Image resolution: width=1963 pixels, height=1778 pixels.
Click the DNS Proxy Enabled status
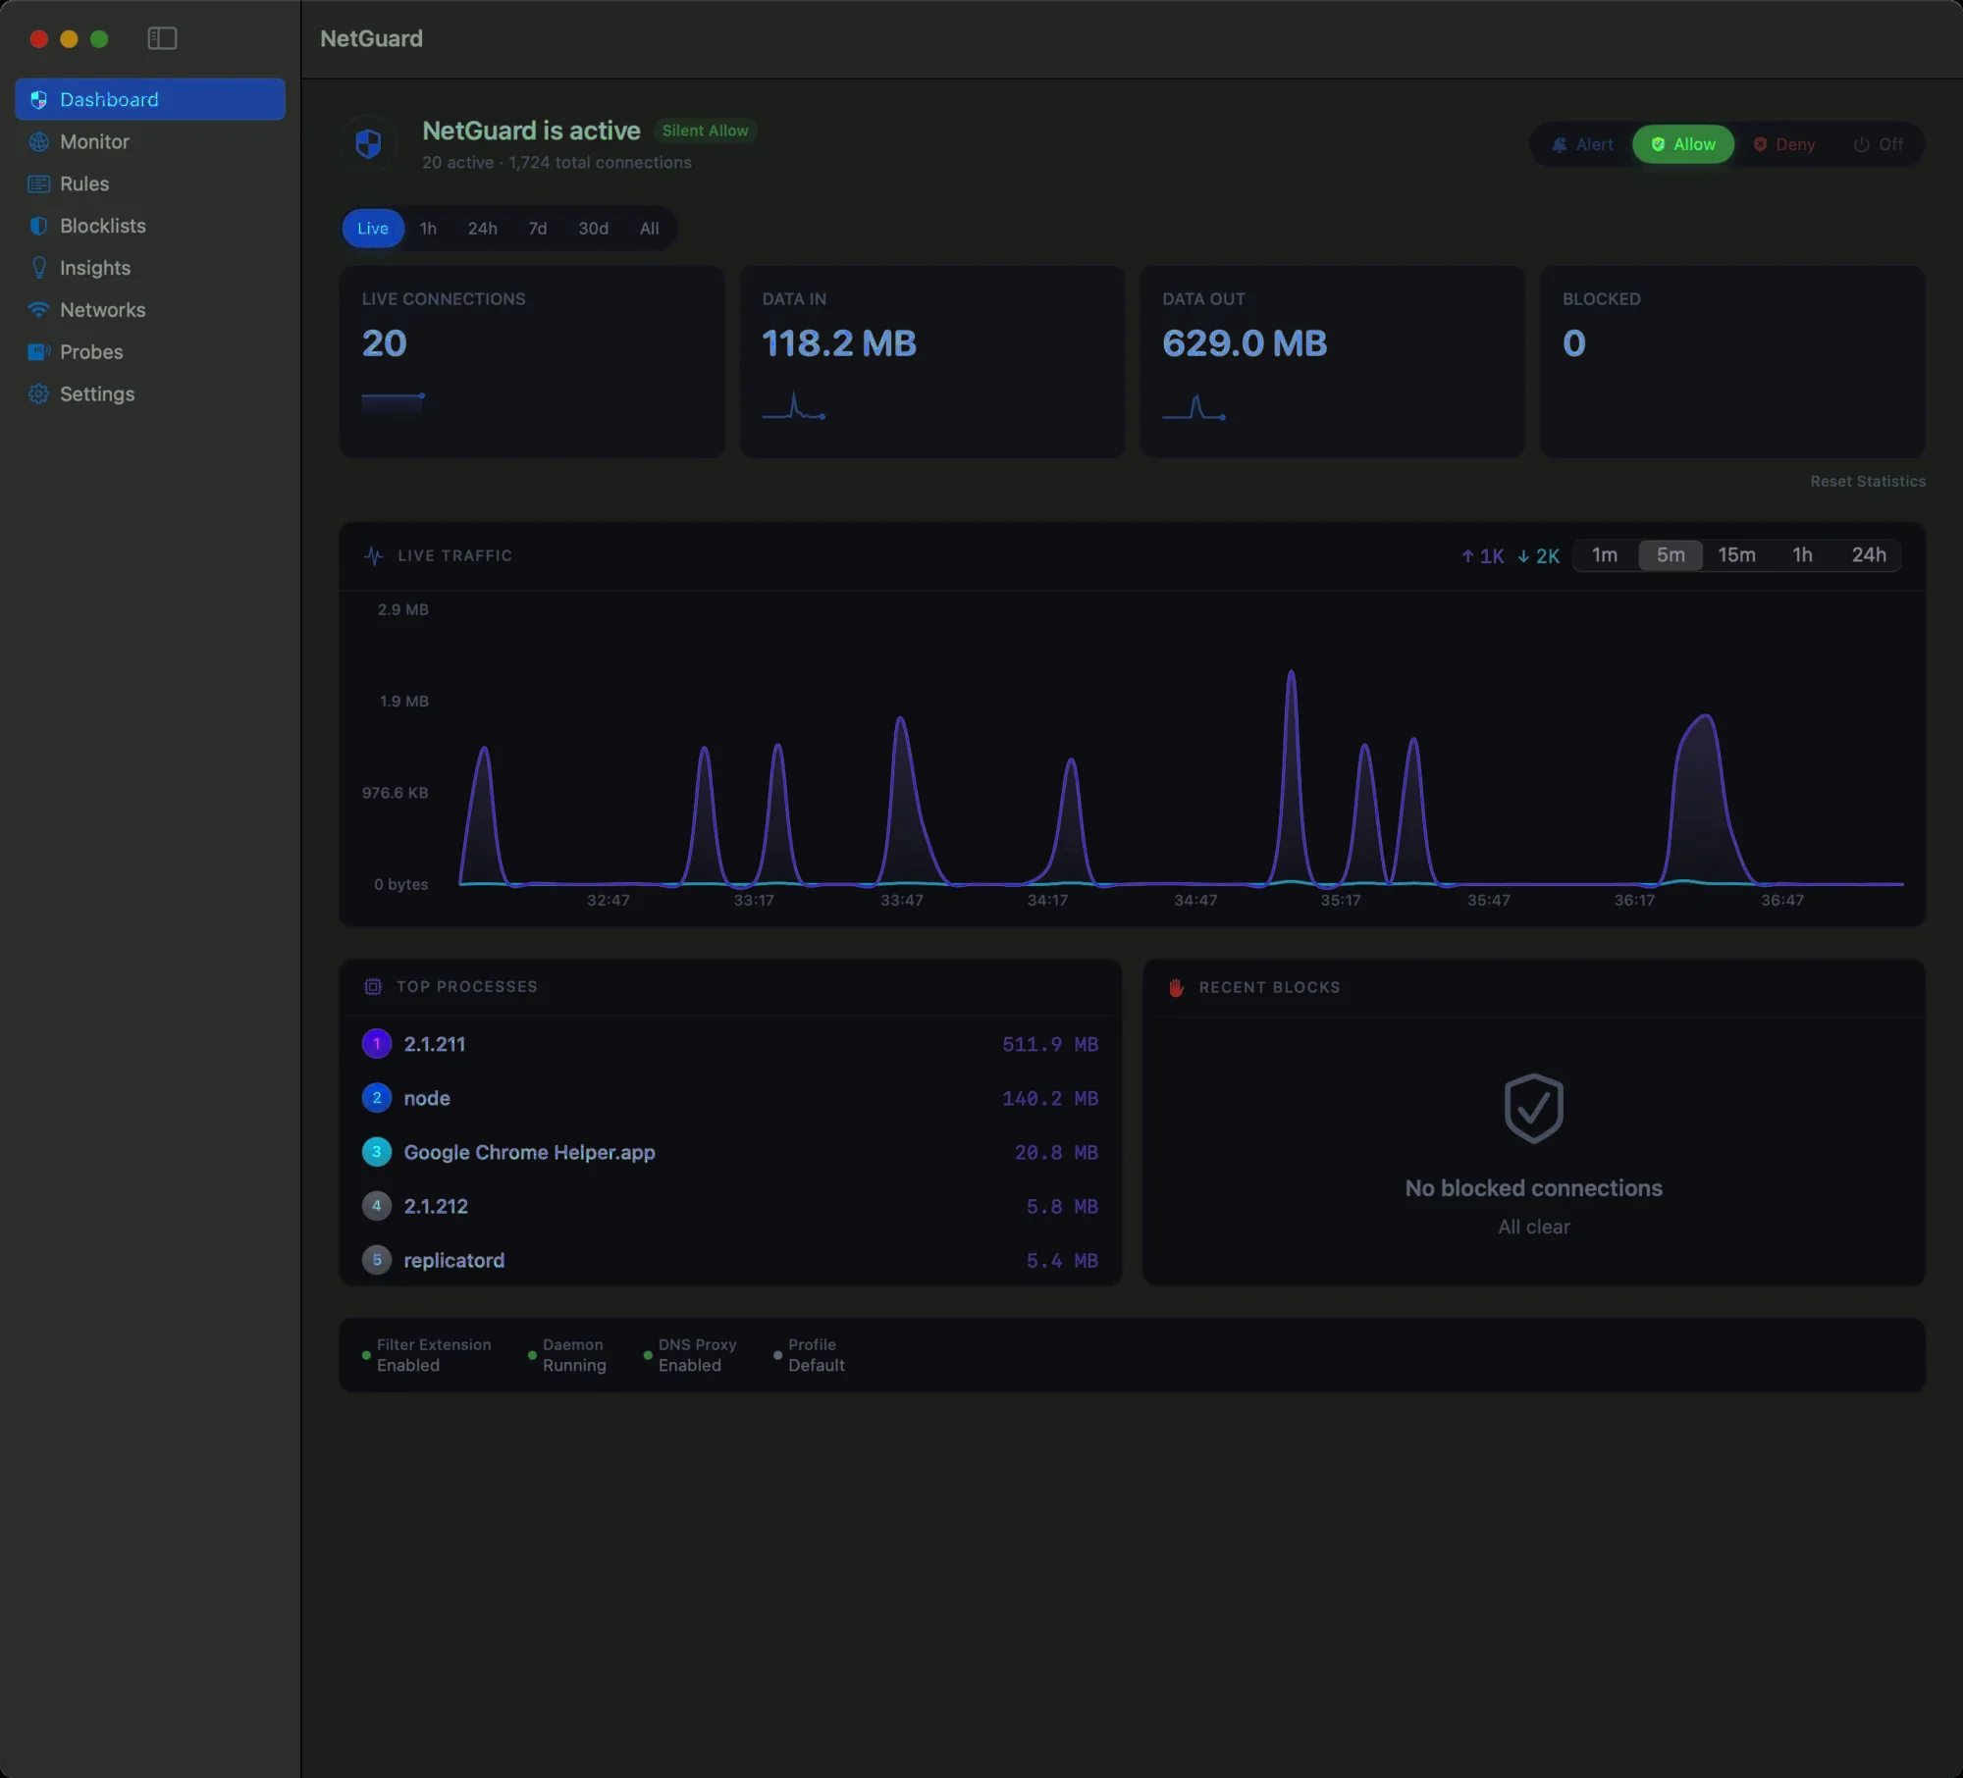point(690,1355)
